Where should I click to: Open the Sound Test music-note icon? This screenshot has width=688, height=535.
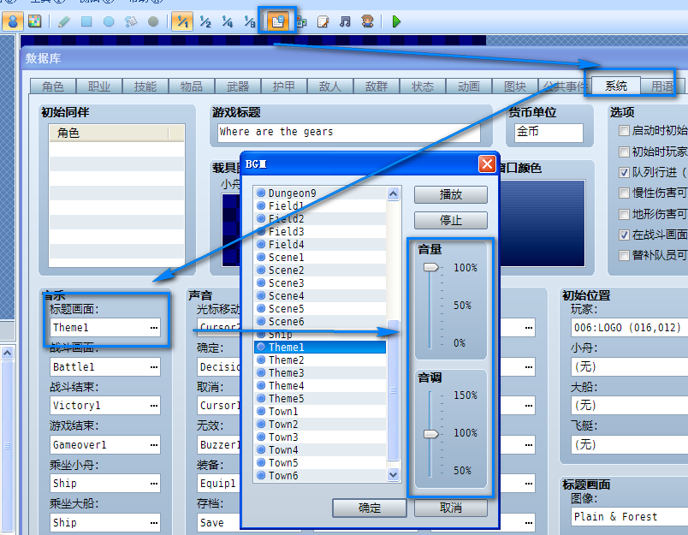(x=346, y=21)
